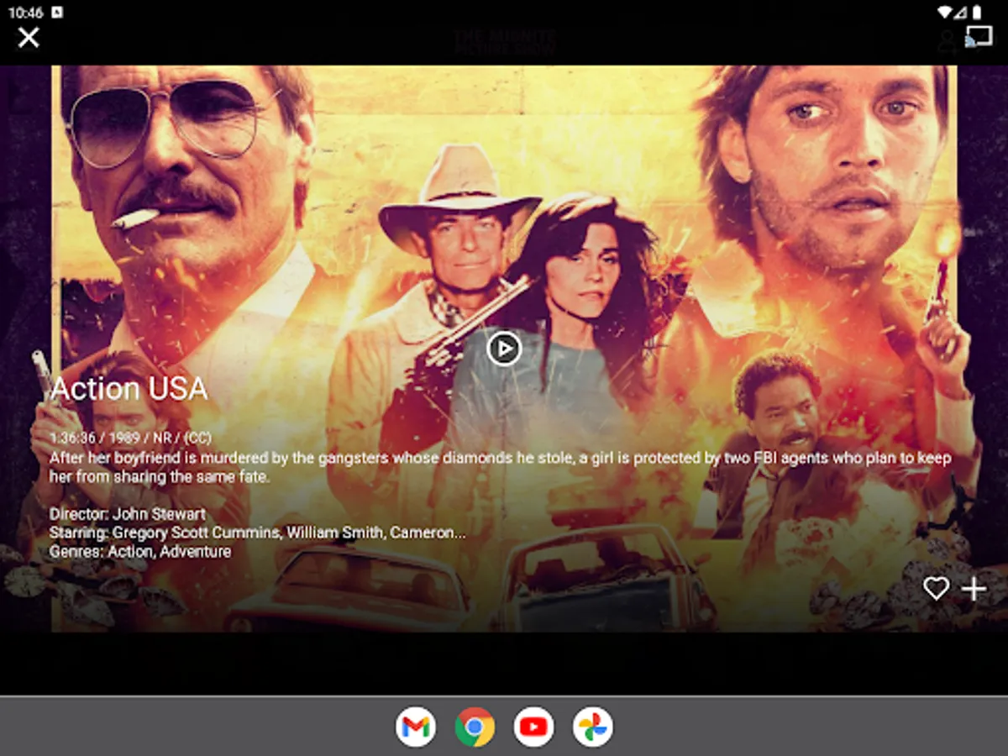1008x756 pixels.
Task: Select the Action USA title text
Action: (129, 388)
